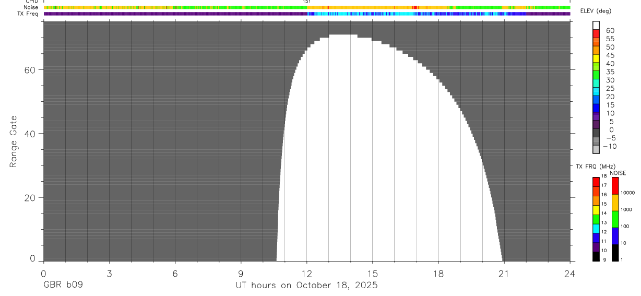The image size is (641, 296).
Task: Pick the dark gray −5 to 0 ELEV swatch
Action: [x=596, y=133]
